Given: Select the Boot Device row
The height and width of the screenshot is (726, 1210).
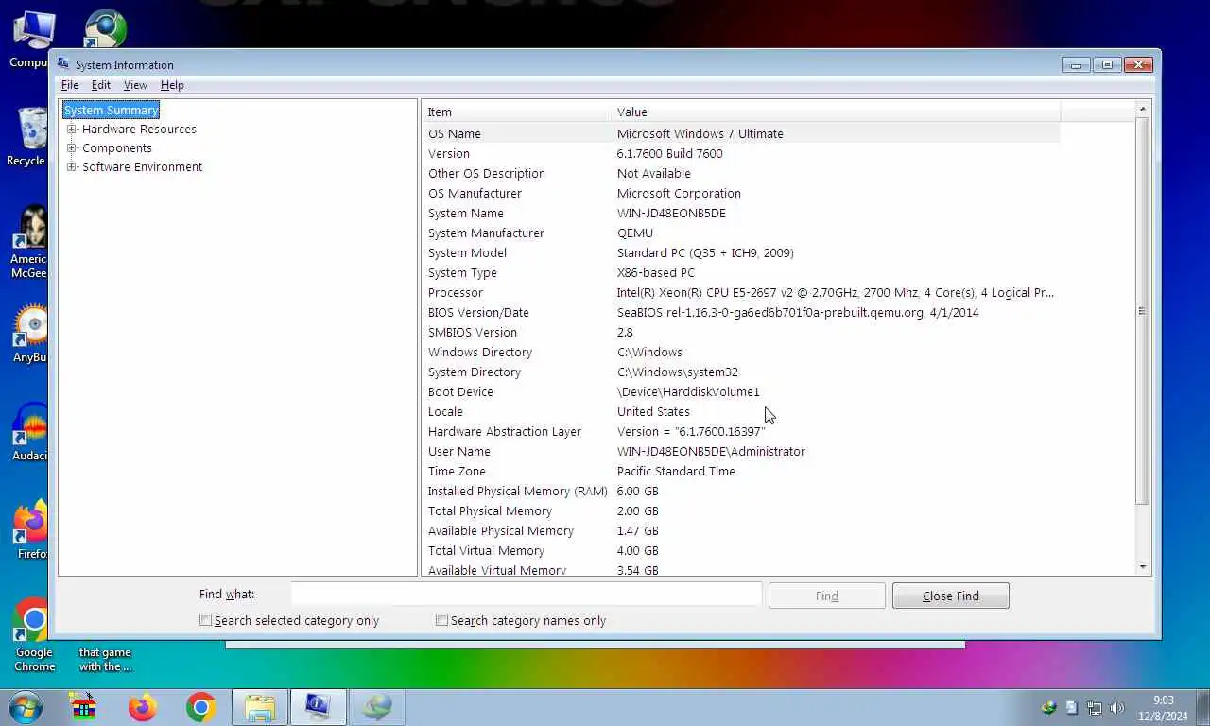Looking at the screenshot, I should 740,391.
